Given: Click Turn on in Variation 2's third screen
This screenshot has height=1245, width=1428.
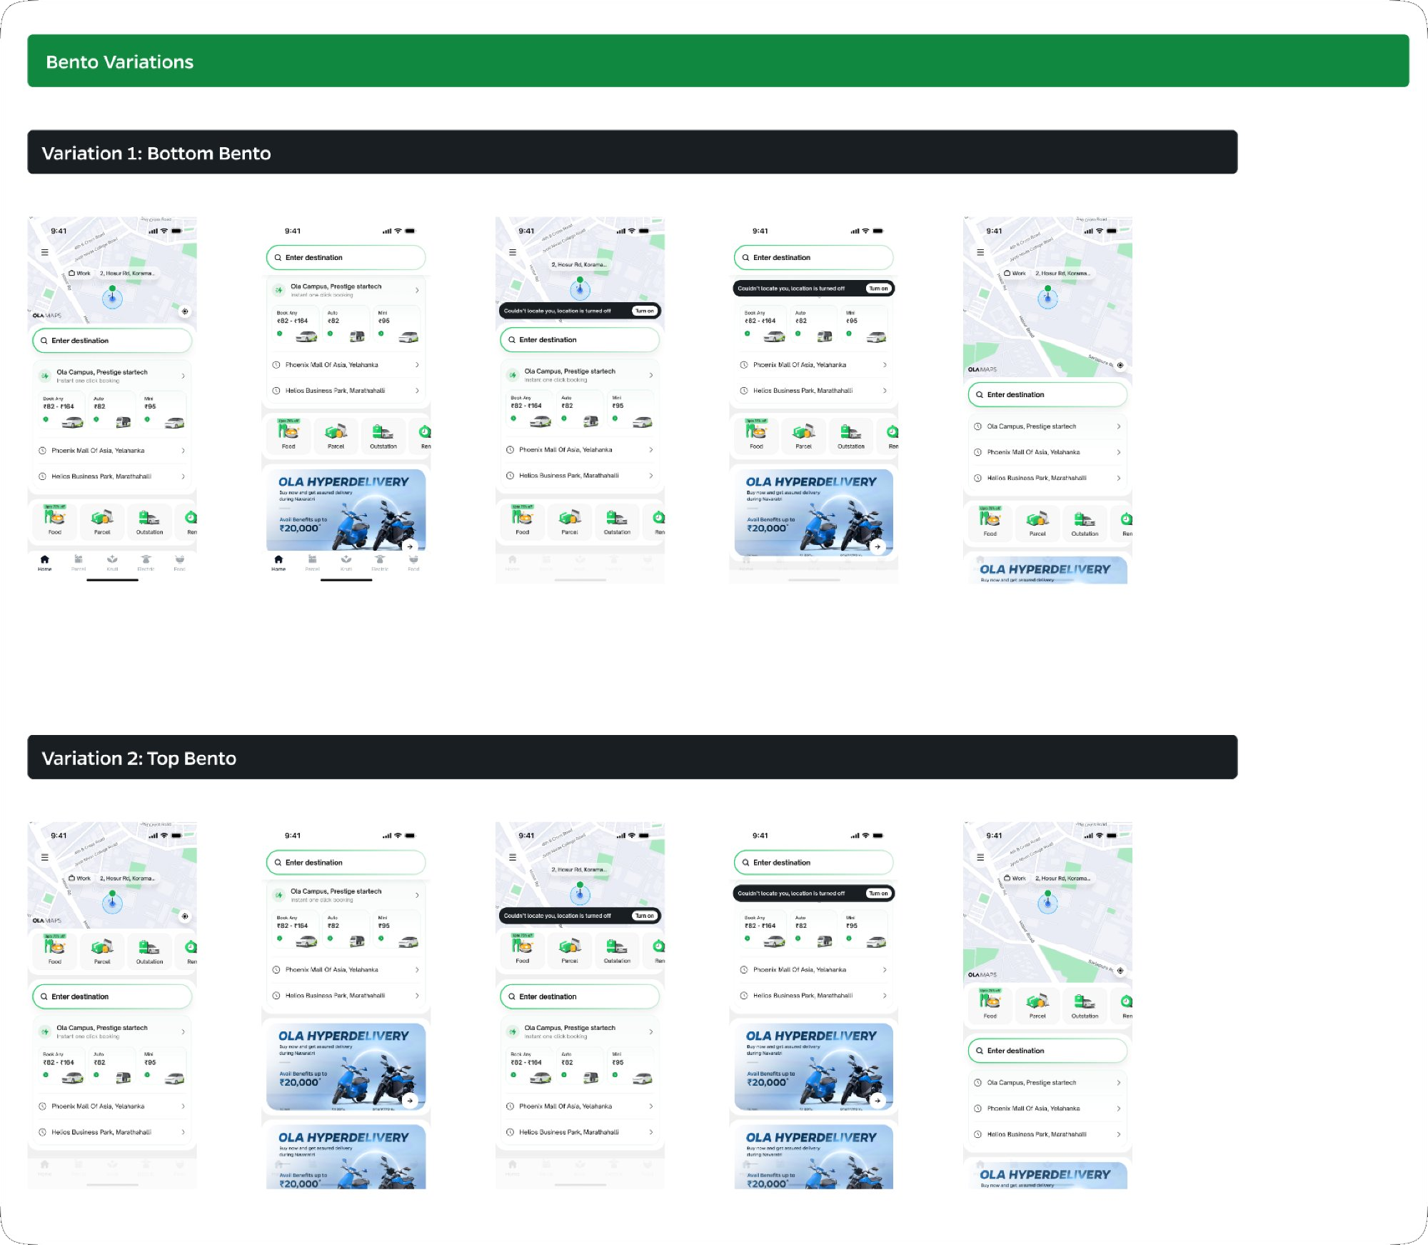Looking at the screenshot, I should tap(645, 916).
